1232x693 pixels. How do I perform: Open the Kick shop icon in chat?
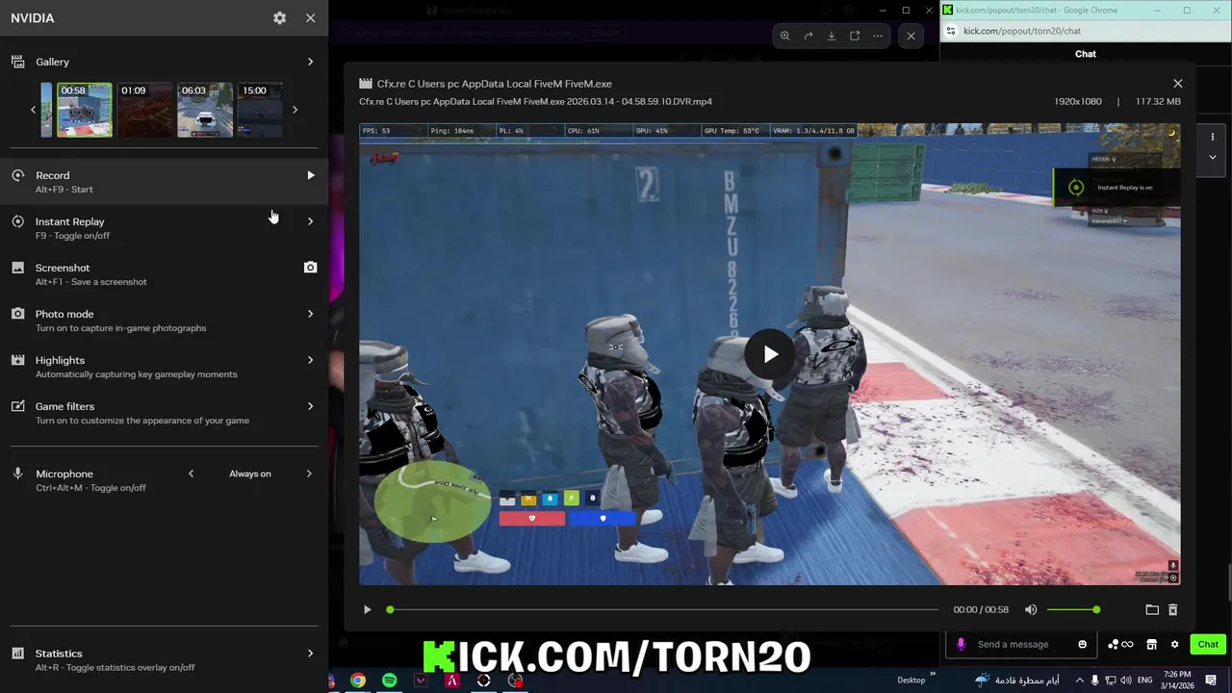(1151, 644)
